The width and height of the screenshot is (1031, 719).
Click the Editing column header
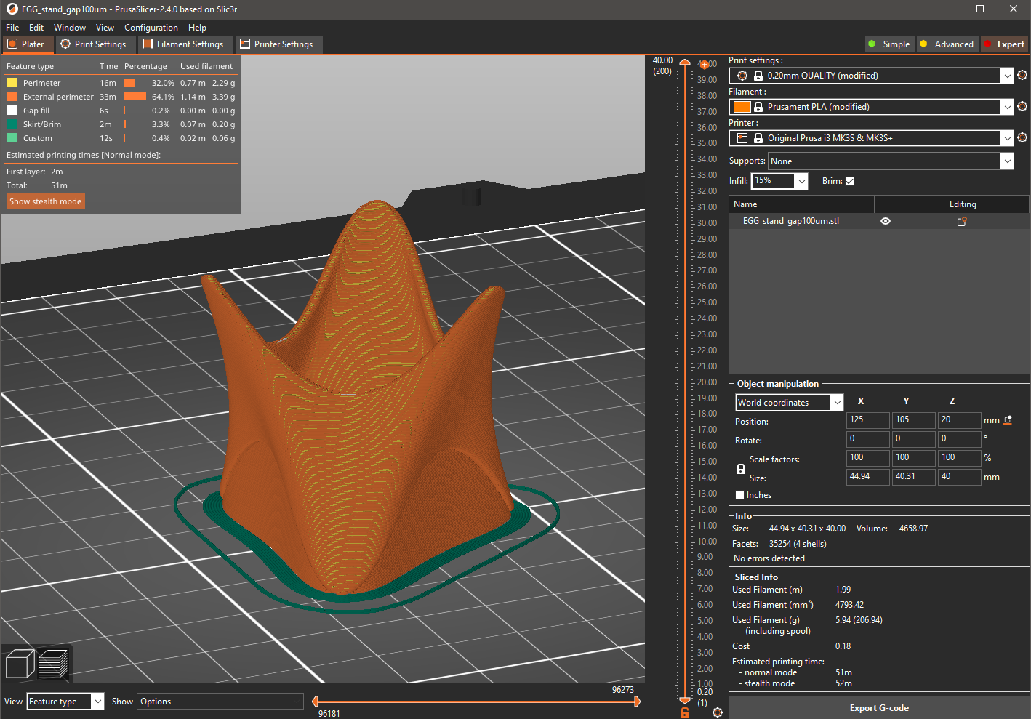click(x=963, y=204)
